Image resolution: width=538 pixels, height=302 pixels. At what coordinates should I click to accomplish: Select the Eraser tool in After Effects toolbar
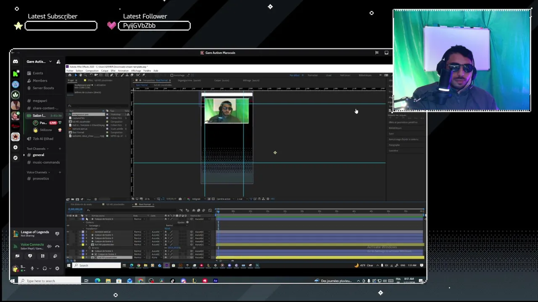pyautogui.click(x=132, y=75)
